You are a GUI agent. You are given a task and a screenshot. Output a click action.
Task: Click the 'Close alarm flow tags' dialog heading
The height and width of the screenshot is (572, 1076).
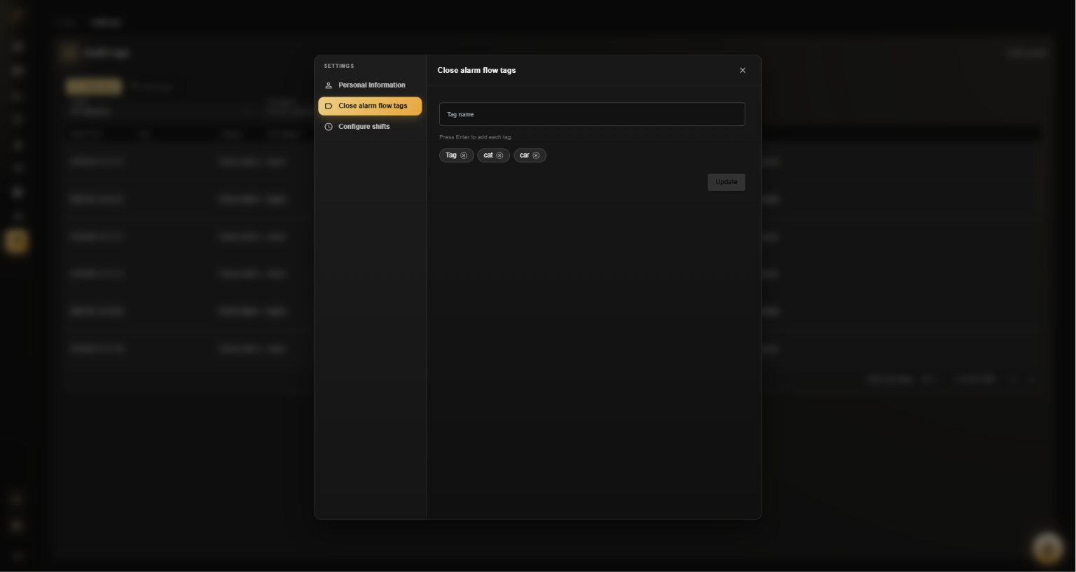click(x=476, y=70)
